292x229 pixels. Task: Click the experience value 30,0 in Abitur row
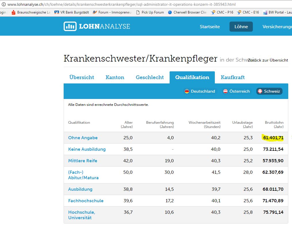pyautogui.click(x=169, y=172)
